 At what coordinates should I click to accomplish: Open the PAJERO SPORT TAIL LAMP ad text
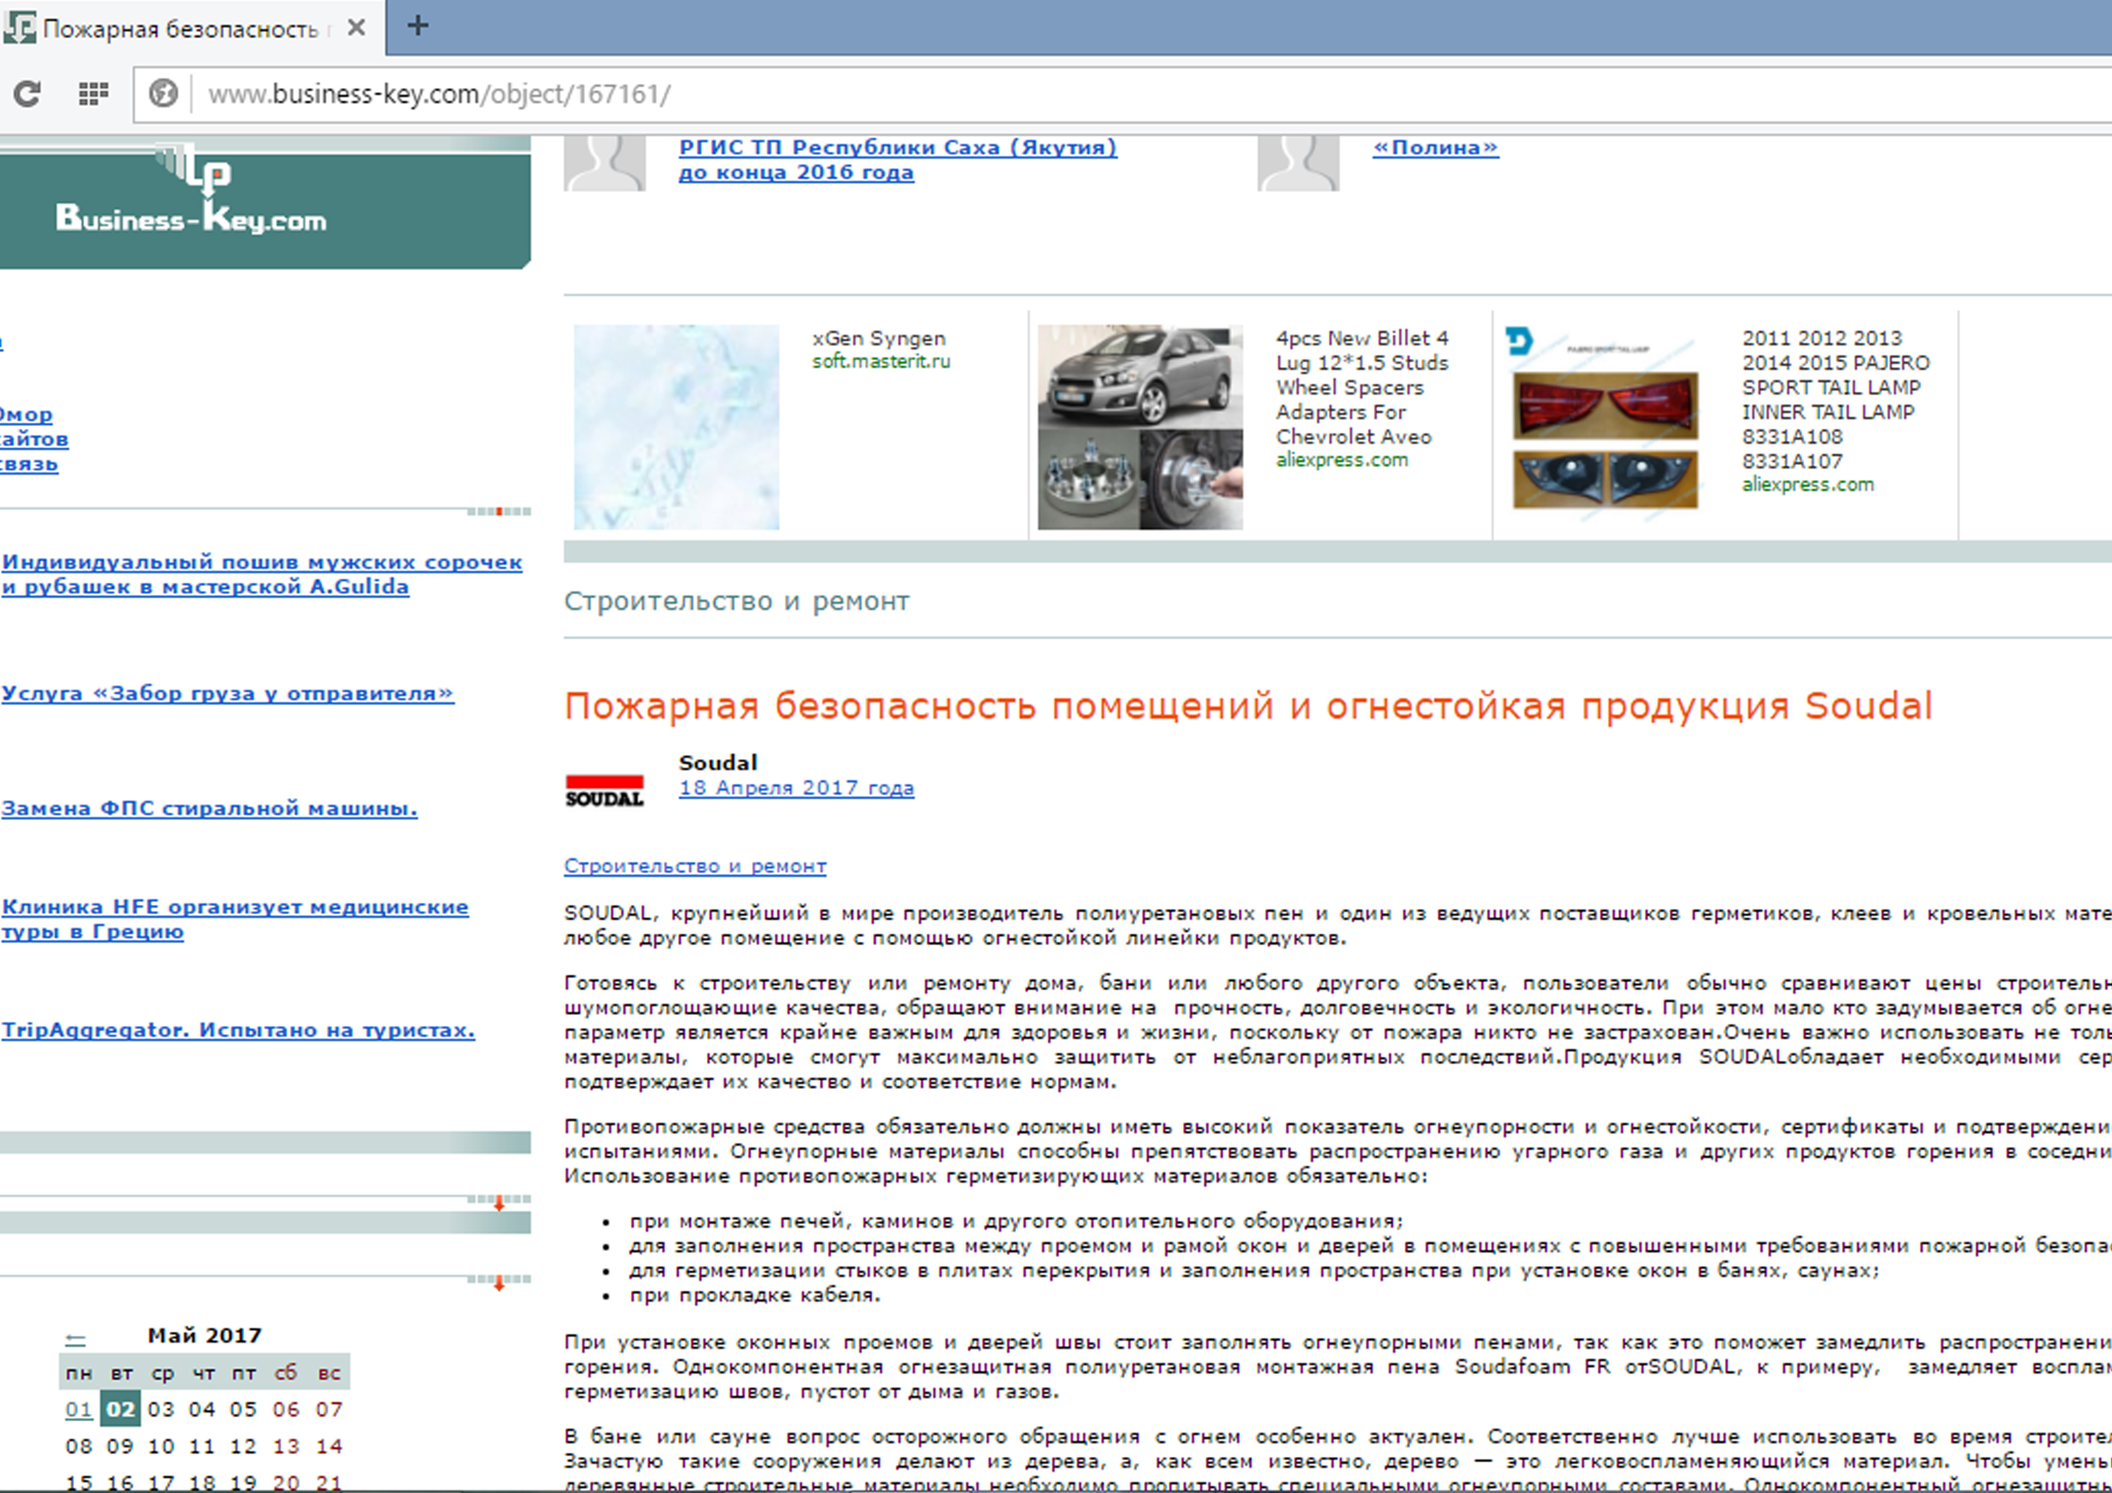coord(1835,400)
